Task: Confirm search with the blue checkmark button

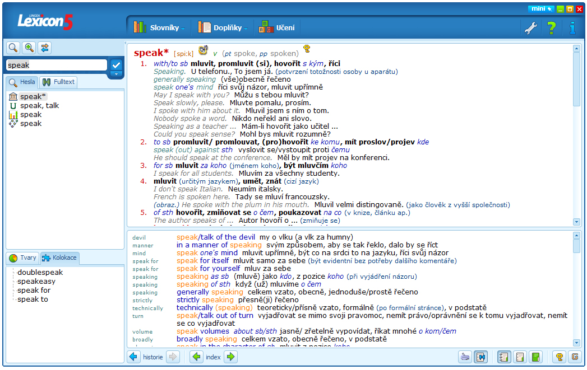Action: [x=117, y=64]
